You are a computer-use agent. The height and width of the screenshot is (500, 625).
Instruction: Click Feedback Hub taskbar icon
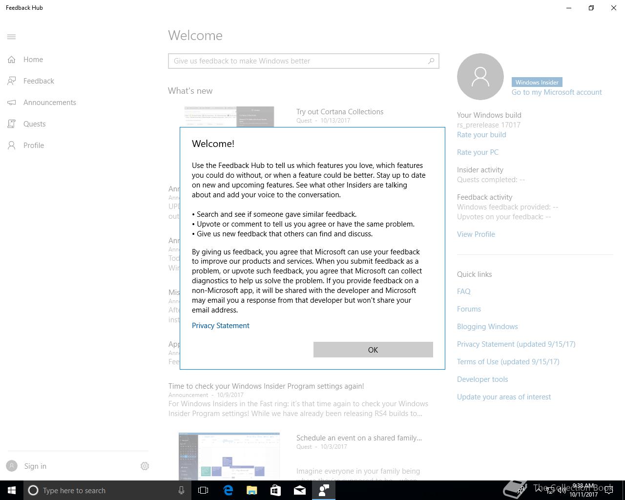pyautogui.click(x=324, y=490)
